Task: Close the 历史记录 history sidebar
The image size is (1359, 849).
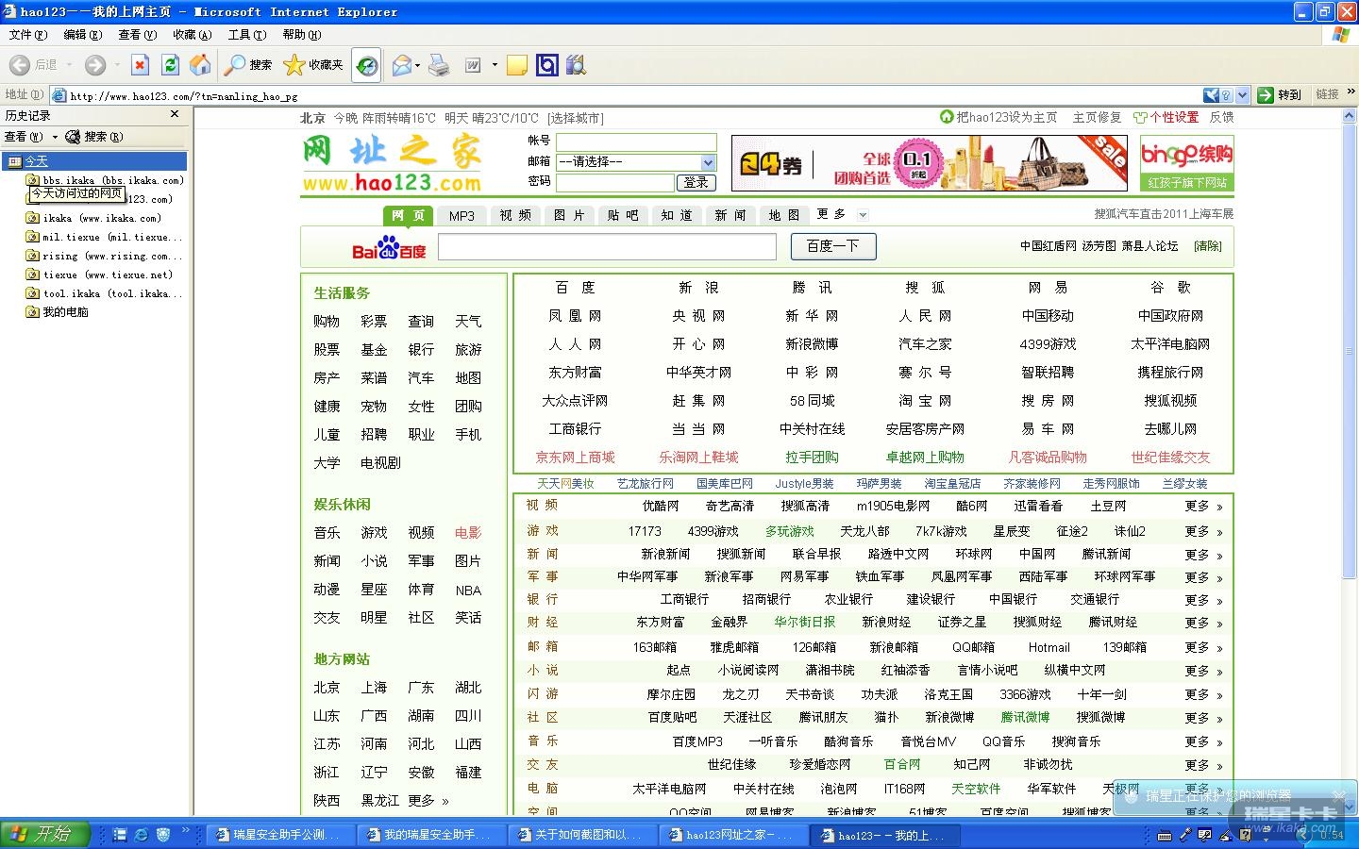Action: 175,114
